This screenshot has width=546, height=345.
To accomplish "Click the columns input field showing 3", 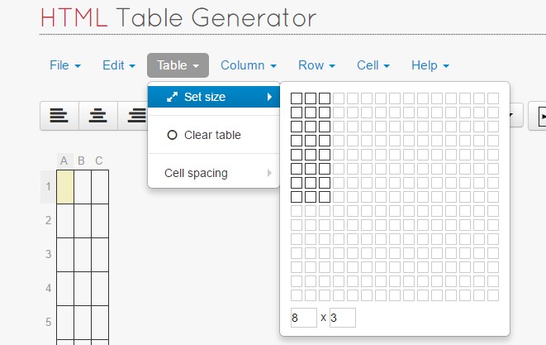I will click(x=342, y=318).
